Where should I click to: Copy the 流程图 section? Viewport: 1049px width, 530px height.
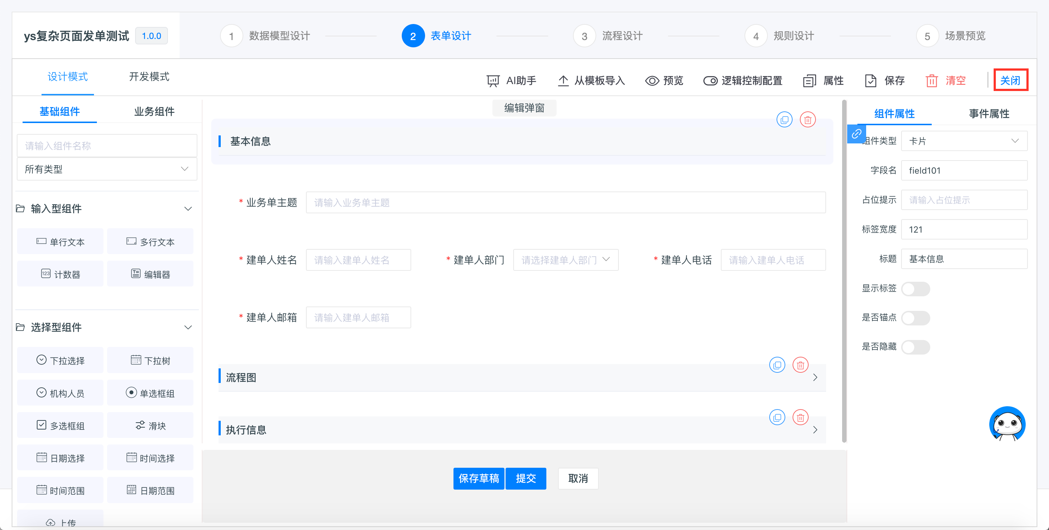tap(777, 365)
